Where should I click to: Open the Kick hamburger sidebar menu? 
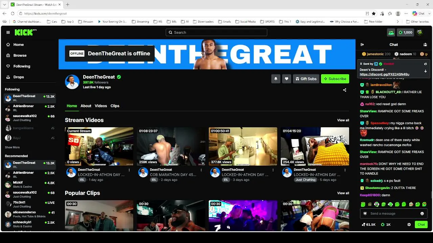click(8, 32)
